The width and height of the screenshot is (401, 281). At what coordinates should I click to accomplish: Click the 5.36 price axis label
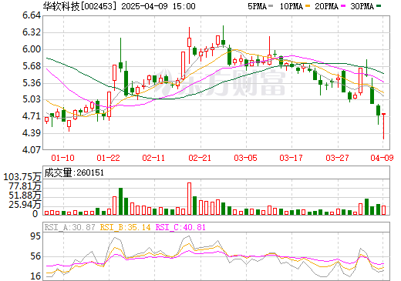(x=32, y=83)
